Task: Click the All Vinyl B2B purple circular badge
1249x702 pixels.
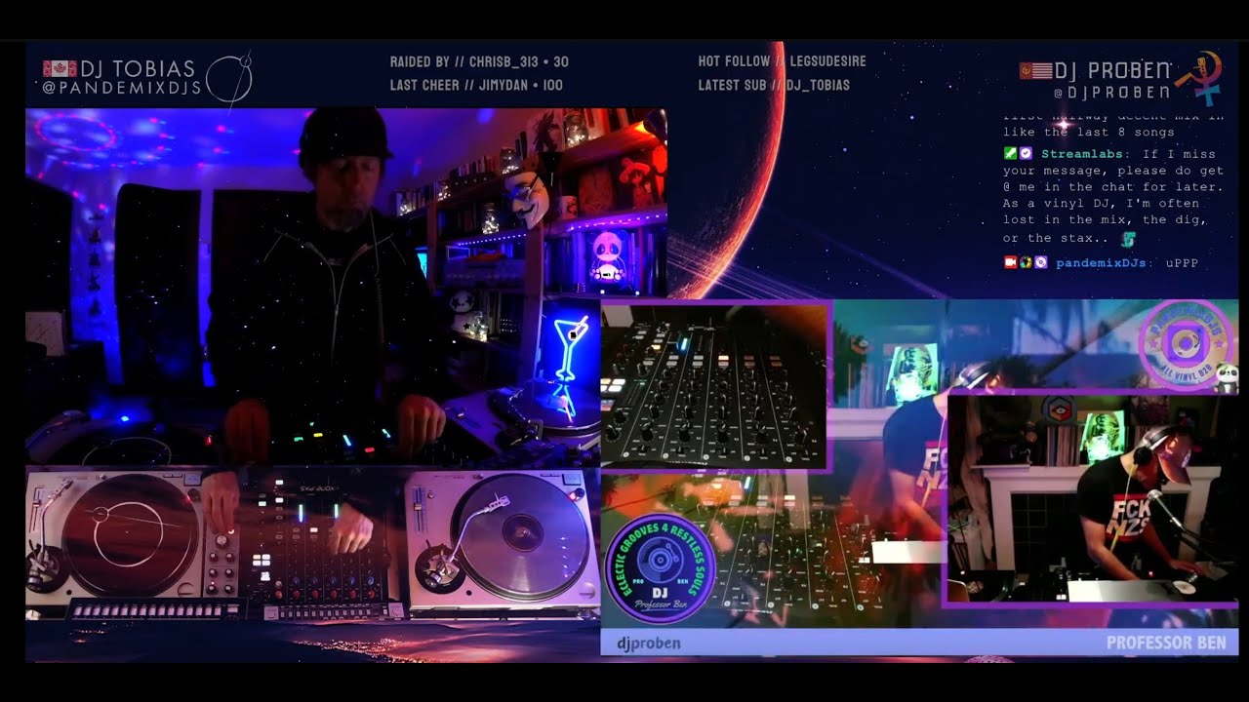Action: pos(1185,343)
